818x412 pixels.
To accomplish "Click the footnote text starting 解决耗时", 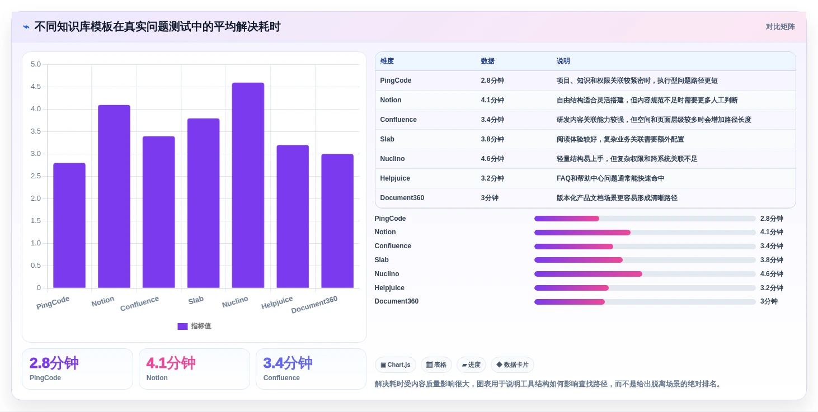I will click(549, 384).
